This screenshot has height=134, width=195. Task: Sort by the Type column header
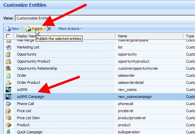pos(190,36)
